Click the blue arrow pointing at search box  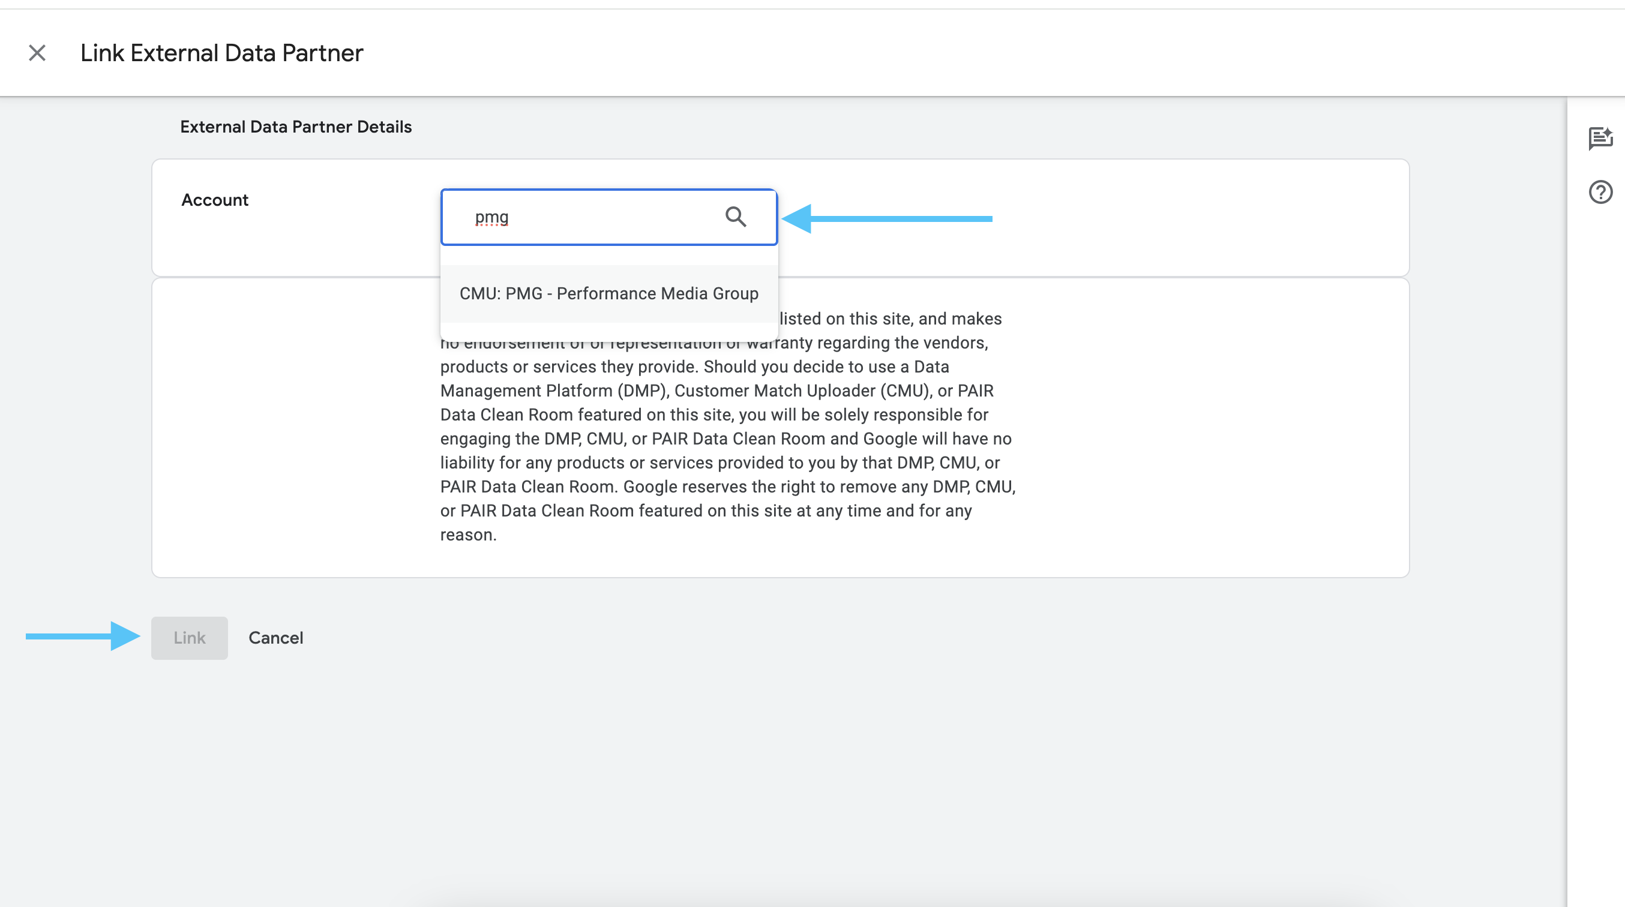[886, 219]
